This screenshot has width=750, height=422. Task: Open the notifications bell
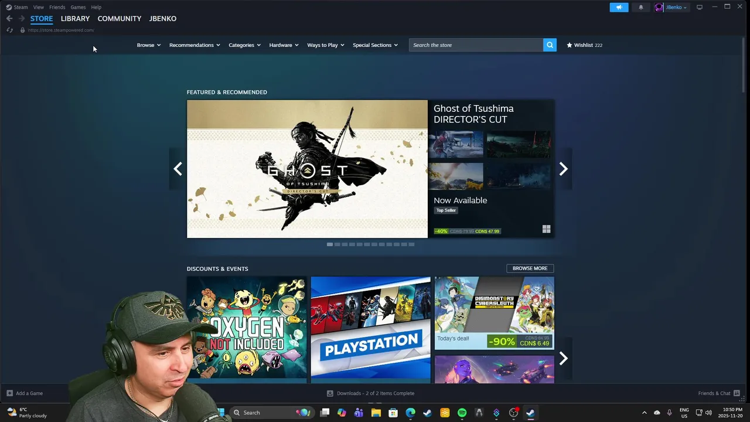(640, 7)
